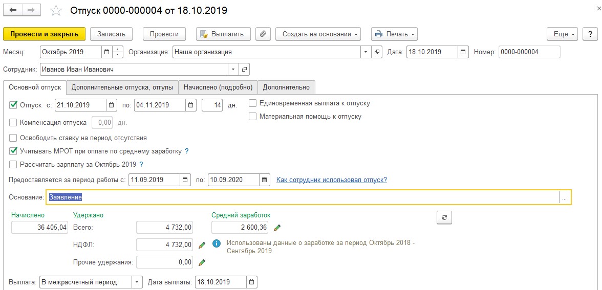Screen dimensions: 602x290
Task: Edit НДФЛ amount using pencil icon
Action: pyautogui.click(x=202, y=246)
